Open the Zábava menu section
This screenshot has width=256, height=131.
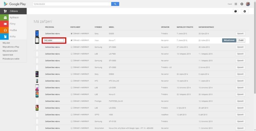pos(13,11)
